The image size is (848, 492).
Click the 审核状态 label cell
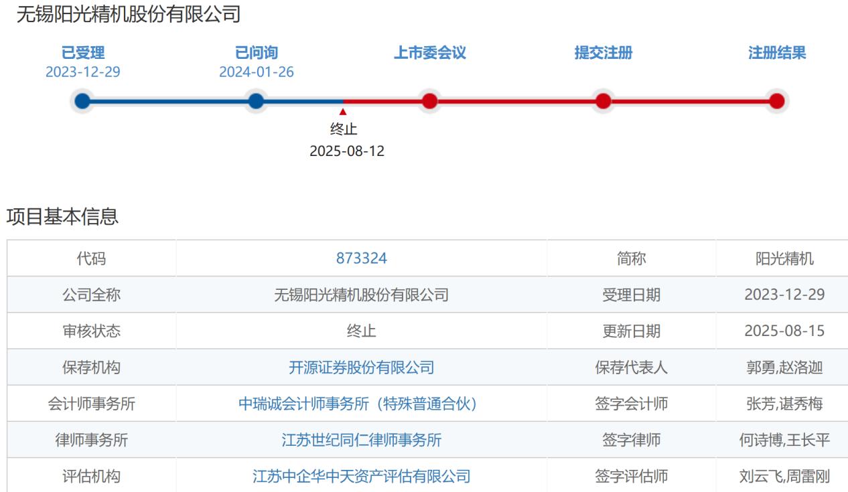(x=92, y=331)
